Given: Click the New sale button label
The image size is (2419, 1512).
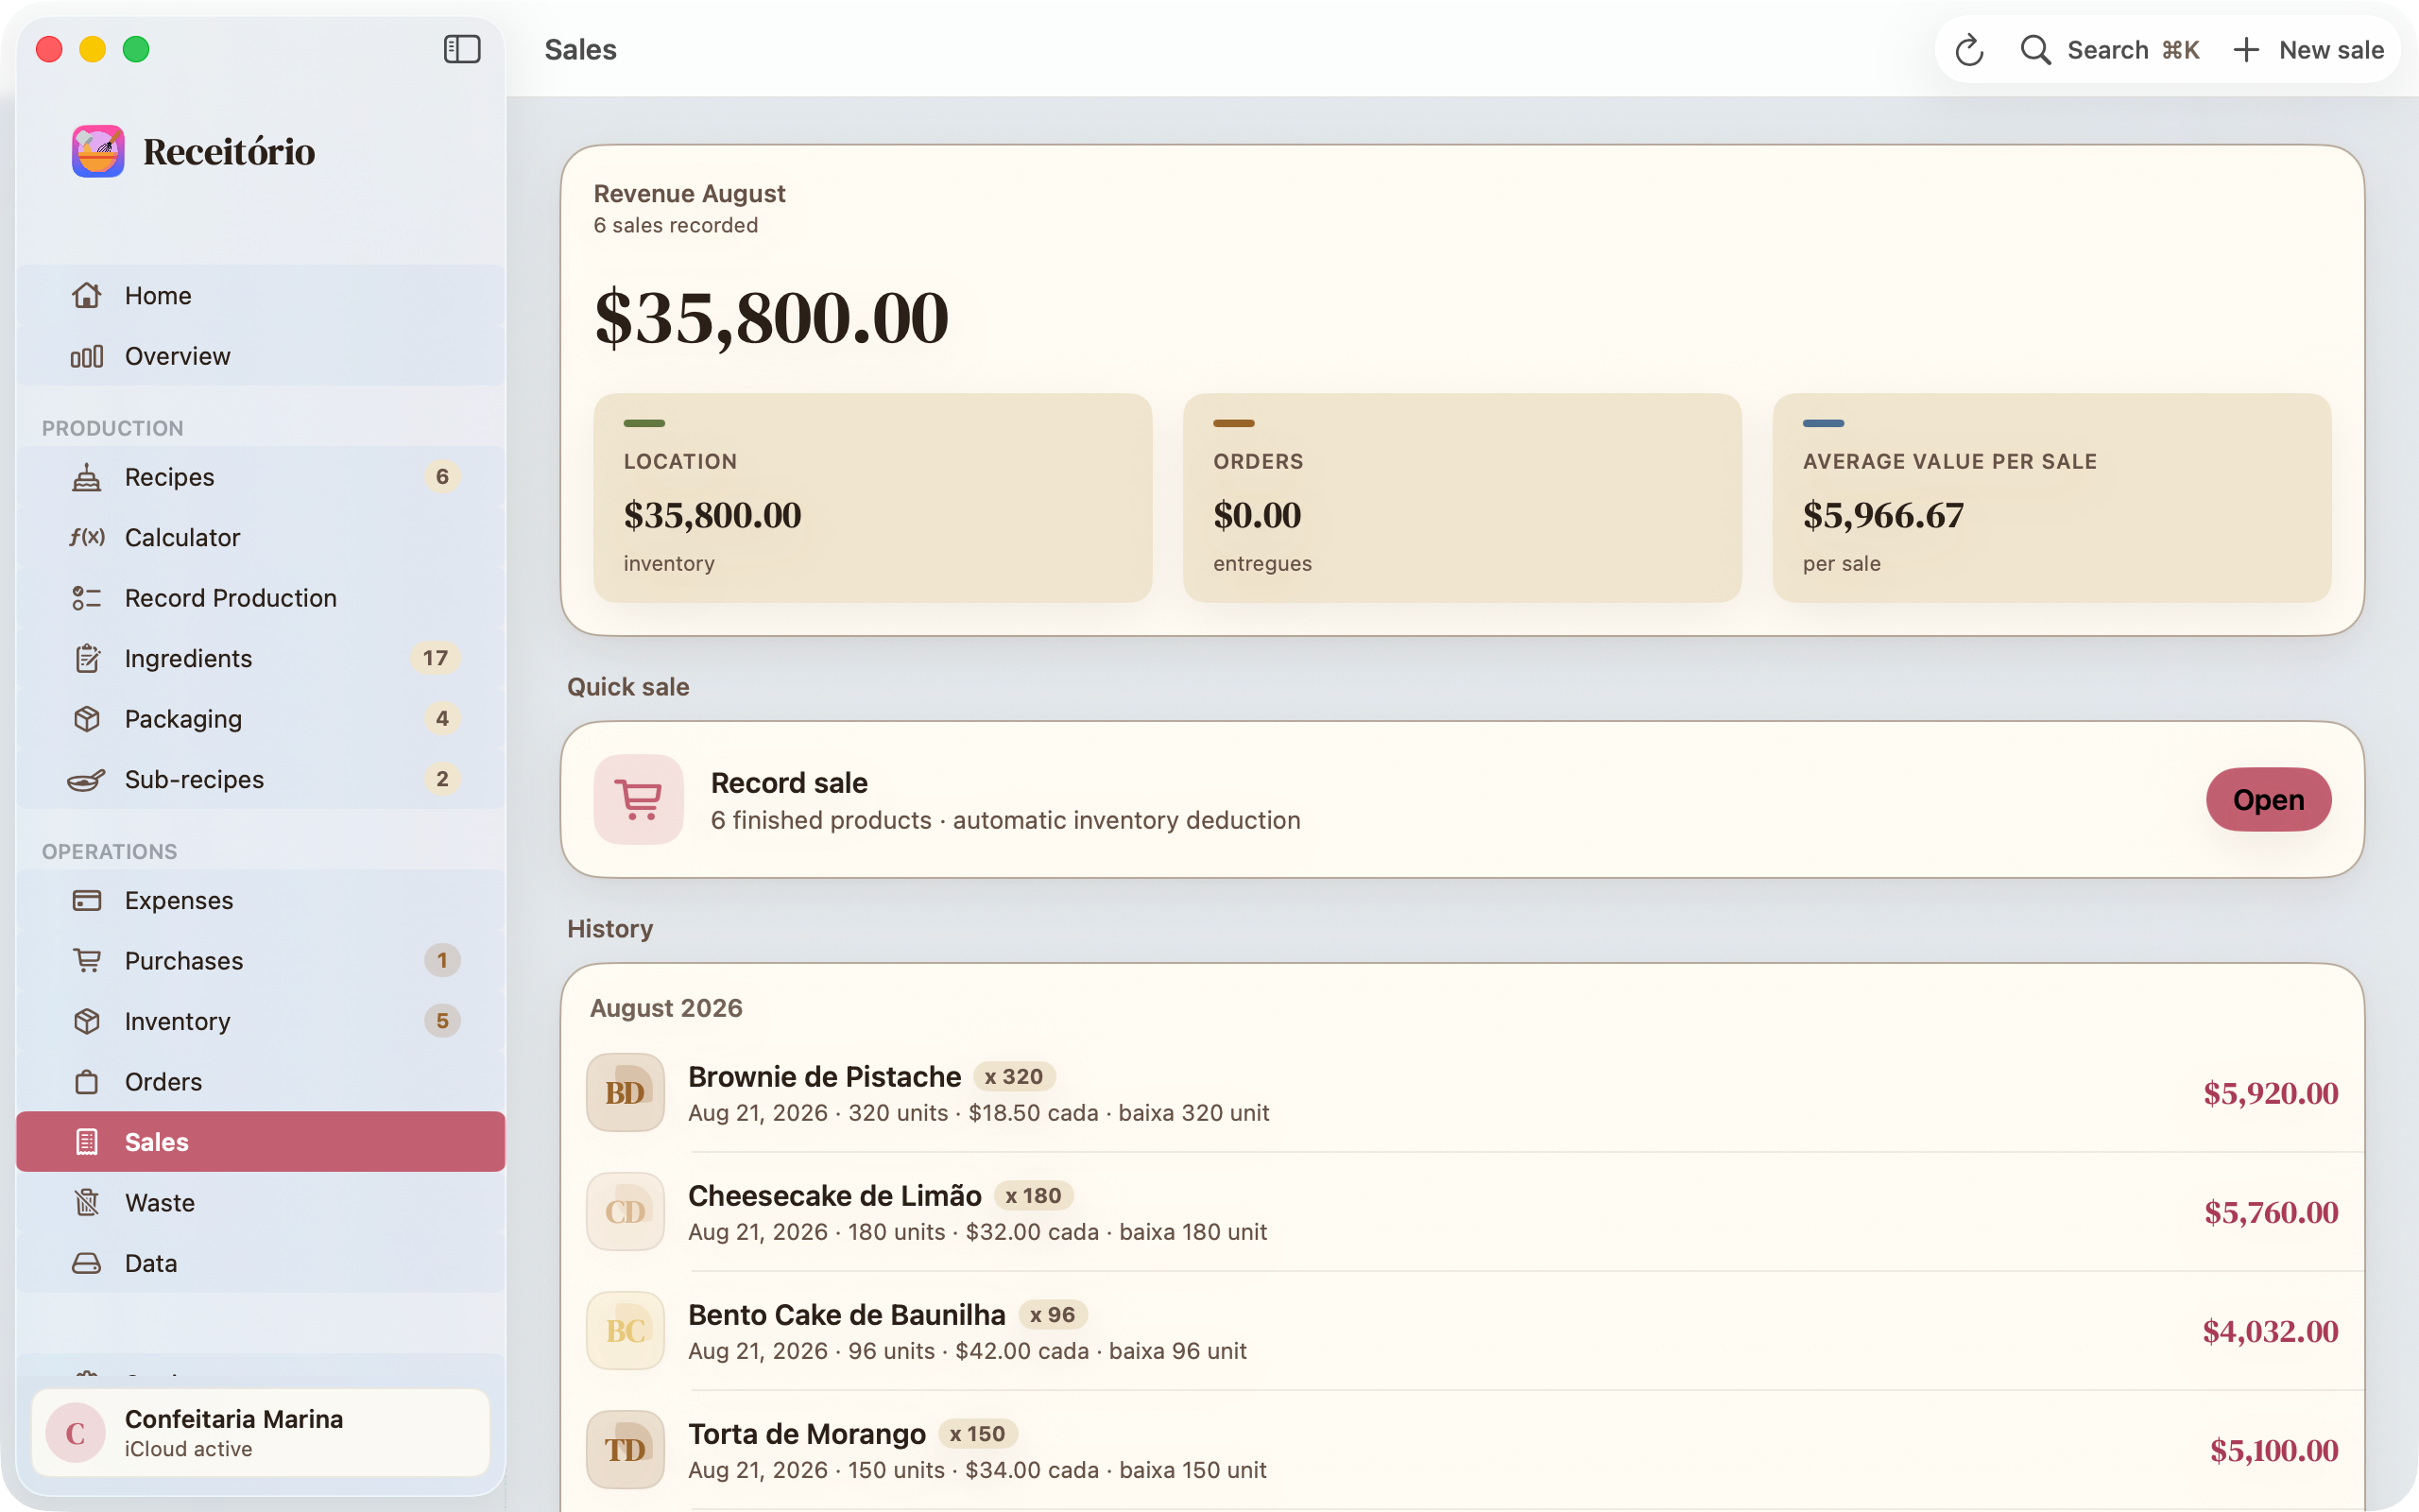Looking at the screenshot, I should pos(2331,50).
